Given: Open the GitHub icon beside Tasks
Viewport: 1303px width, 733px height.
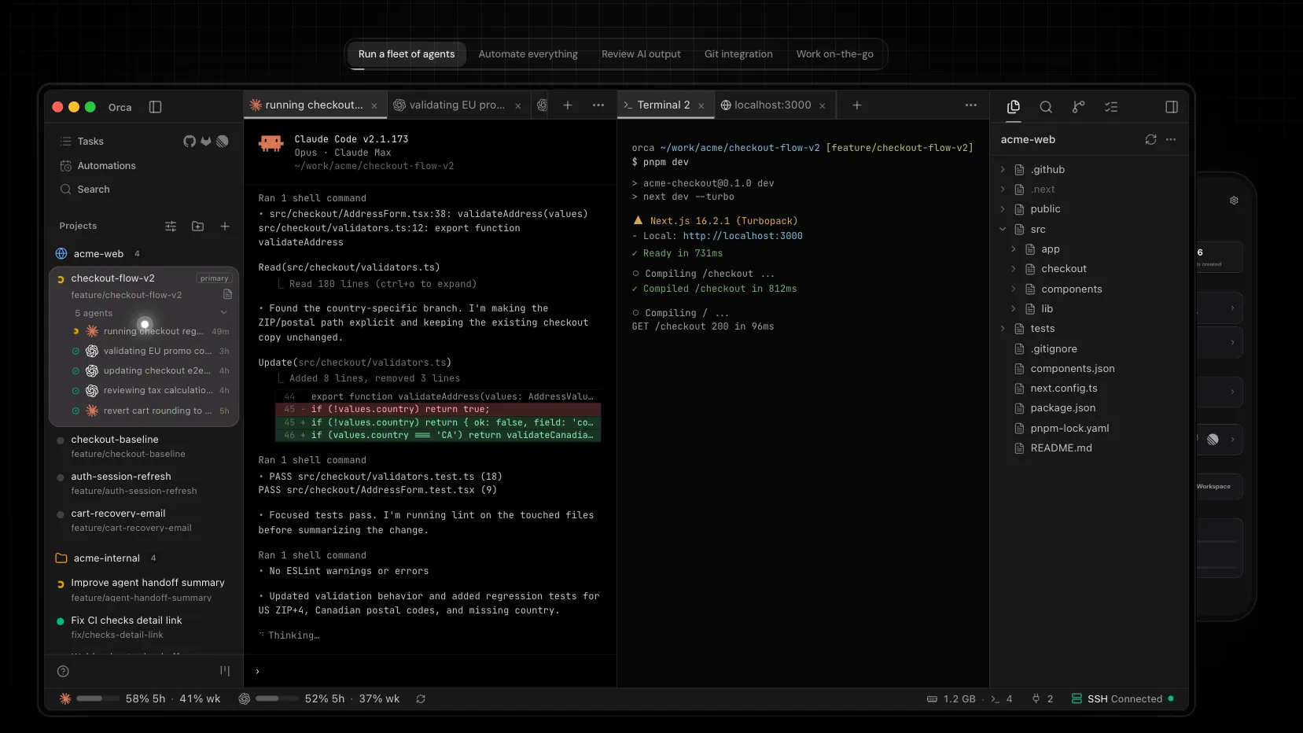Looking at the screenshot, I should (190, 142).
